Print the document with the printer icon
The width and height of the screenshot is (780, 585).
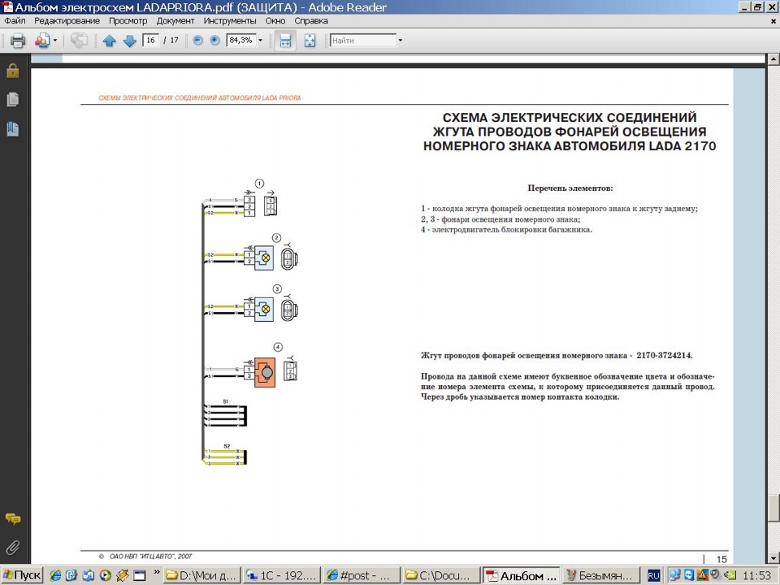18,41
